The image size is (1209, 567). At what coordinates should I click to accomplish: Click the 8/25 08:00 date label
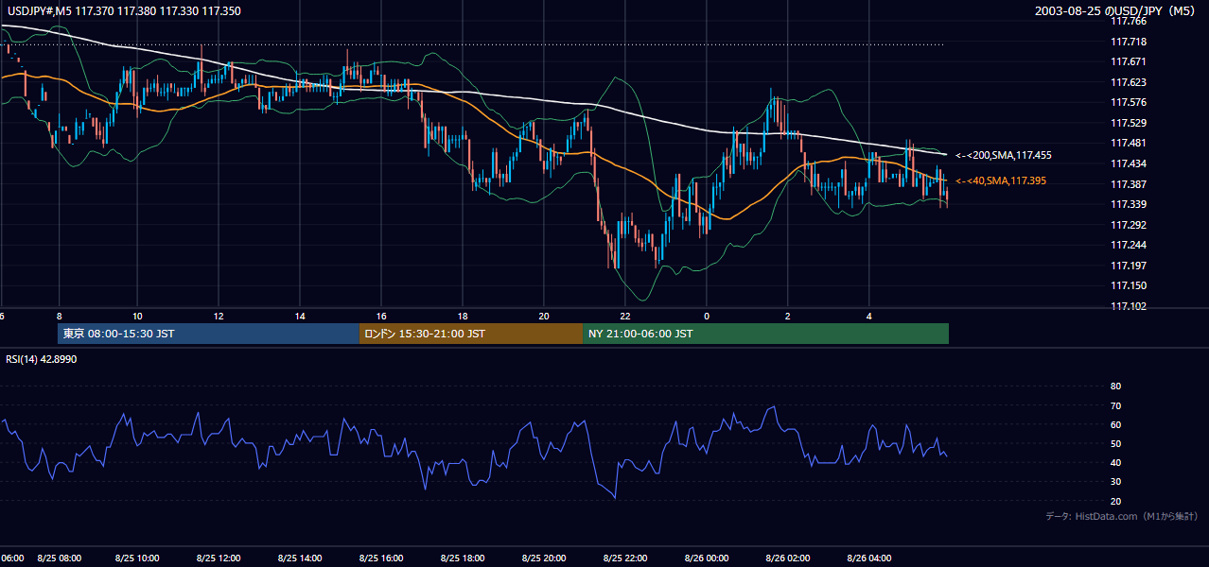tap(59, 558)
